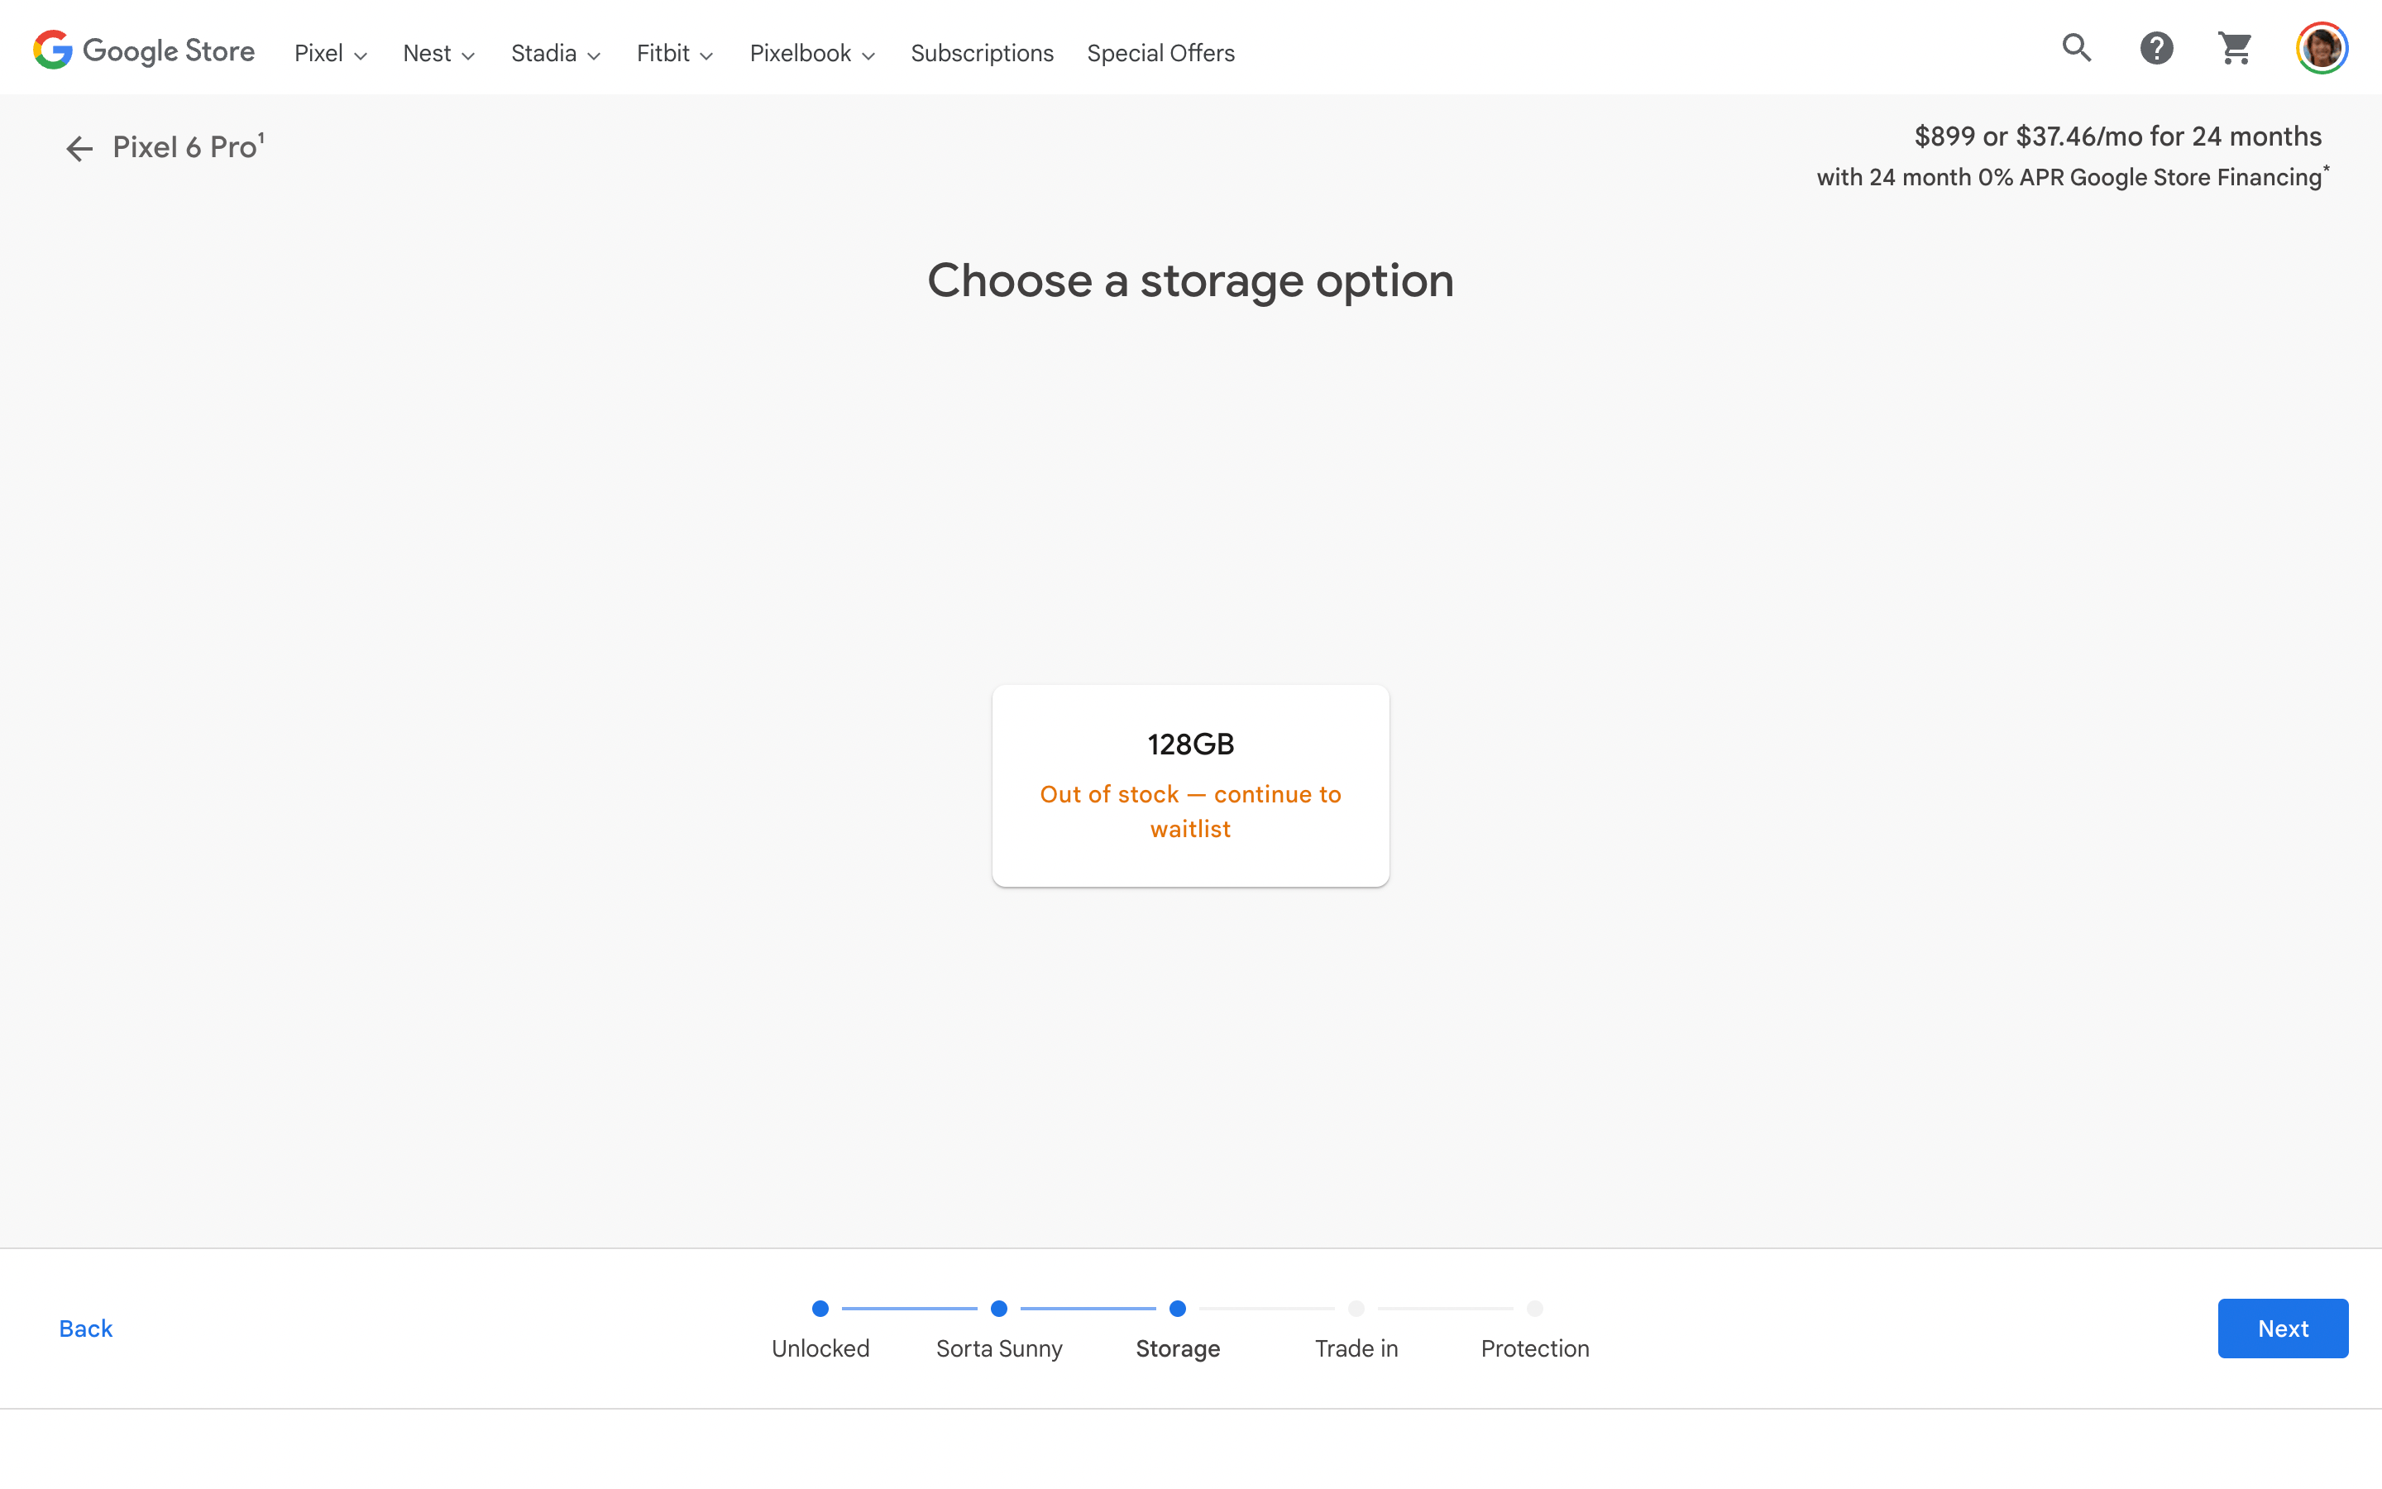
Task: Open Special Offers in the nav bar
Action: 1160,53
